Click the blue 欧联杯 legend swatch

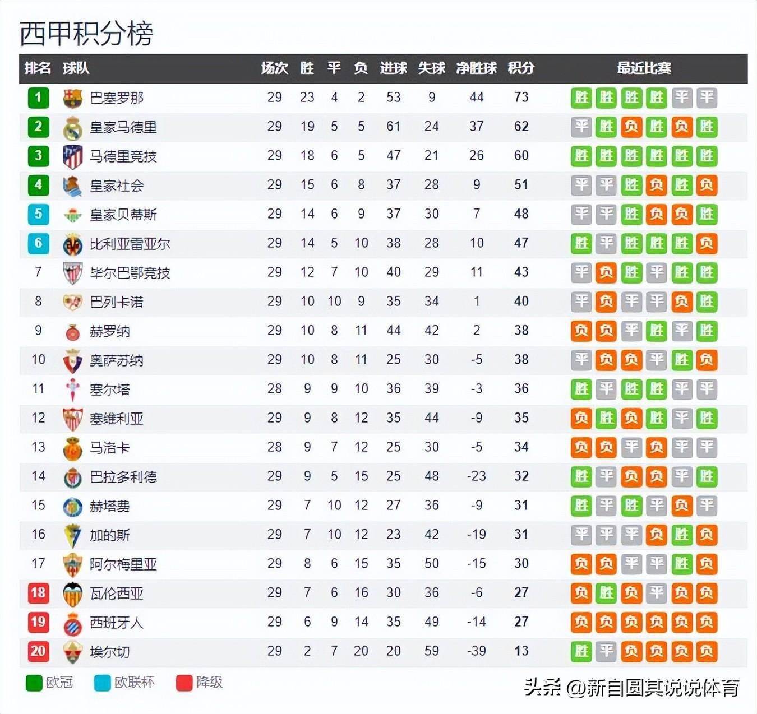click(103, 683)
